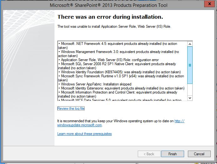Click the window title bar text
Viewport: 217px width, 164px height.
108,5
